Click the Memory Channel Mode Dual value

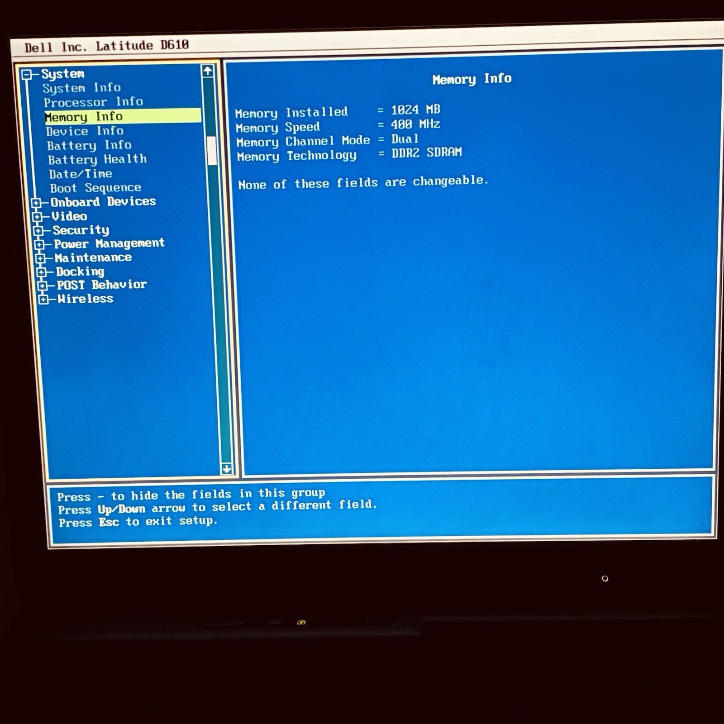pos(405,139)
